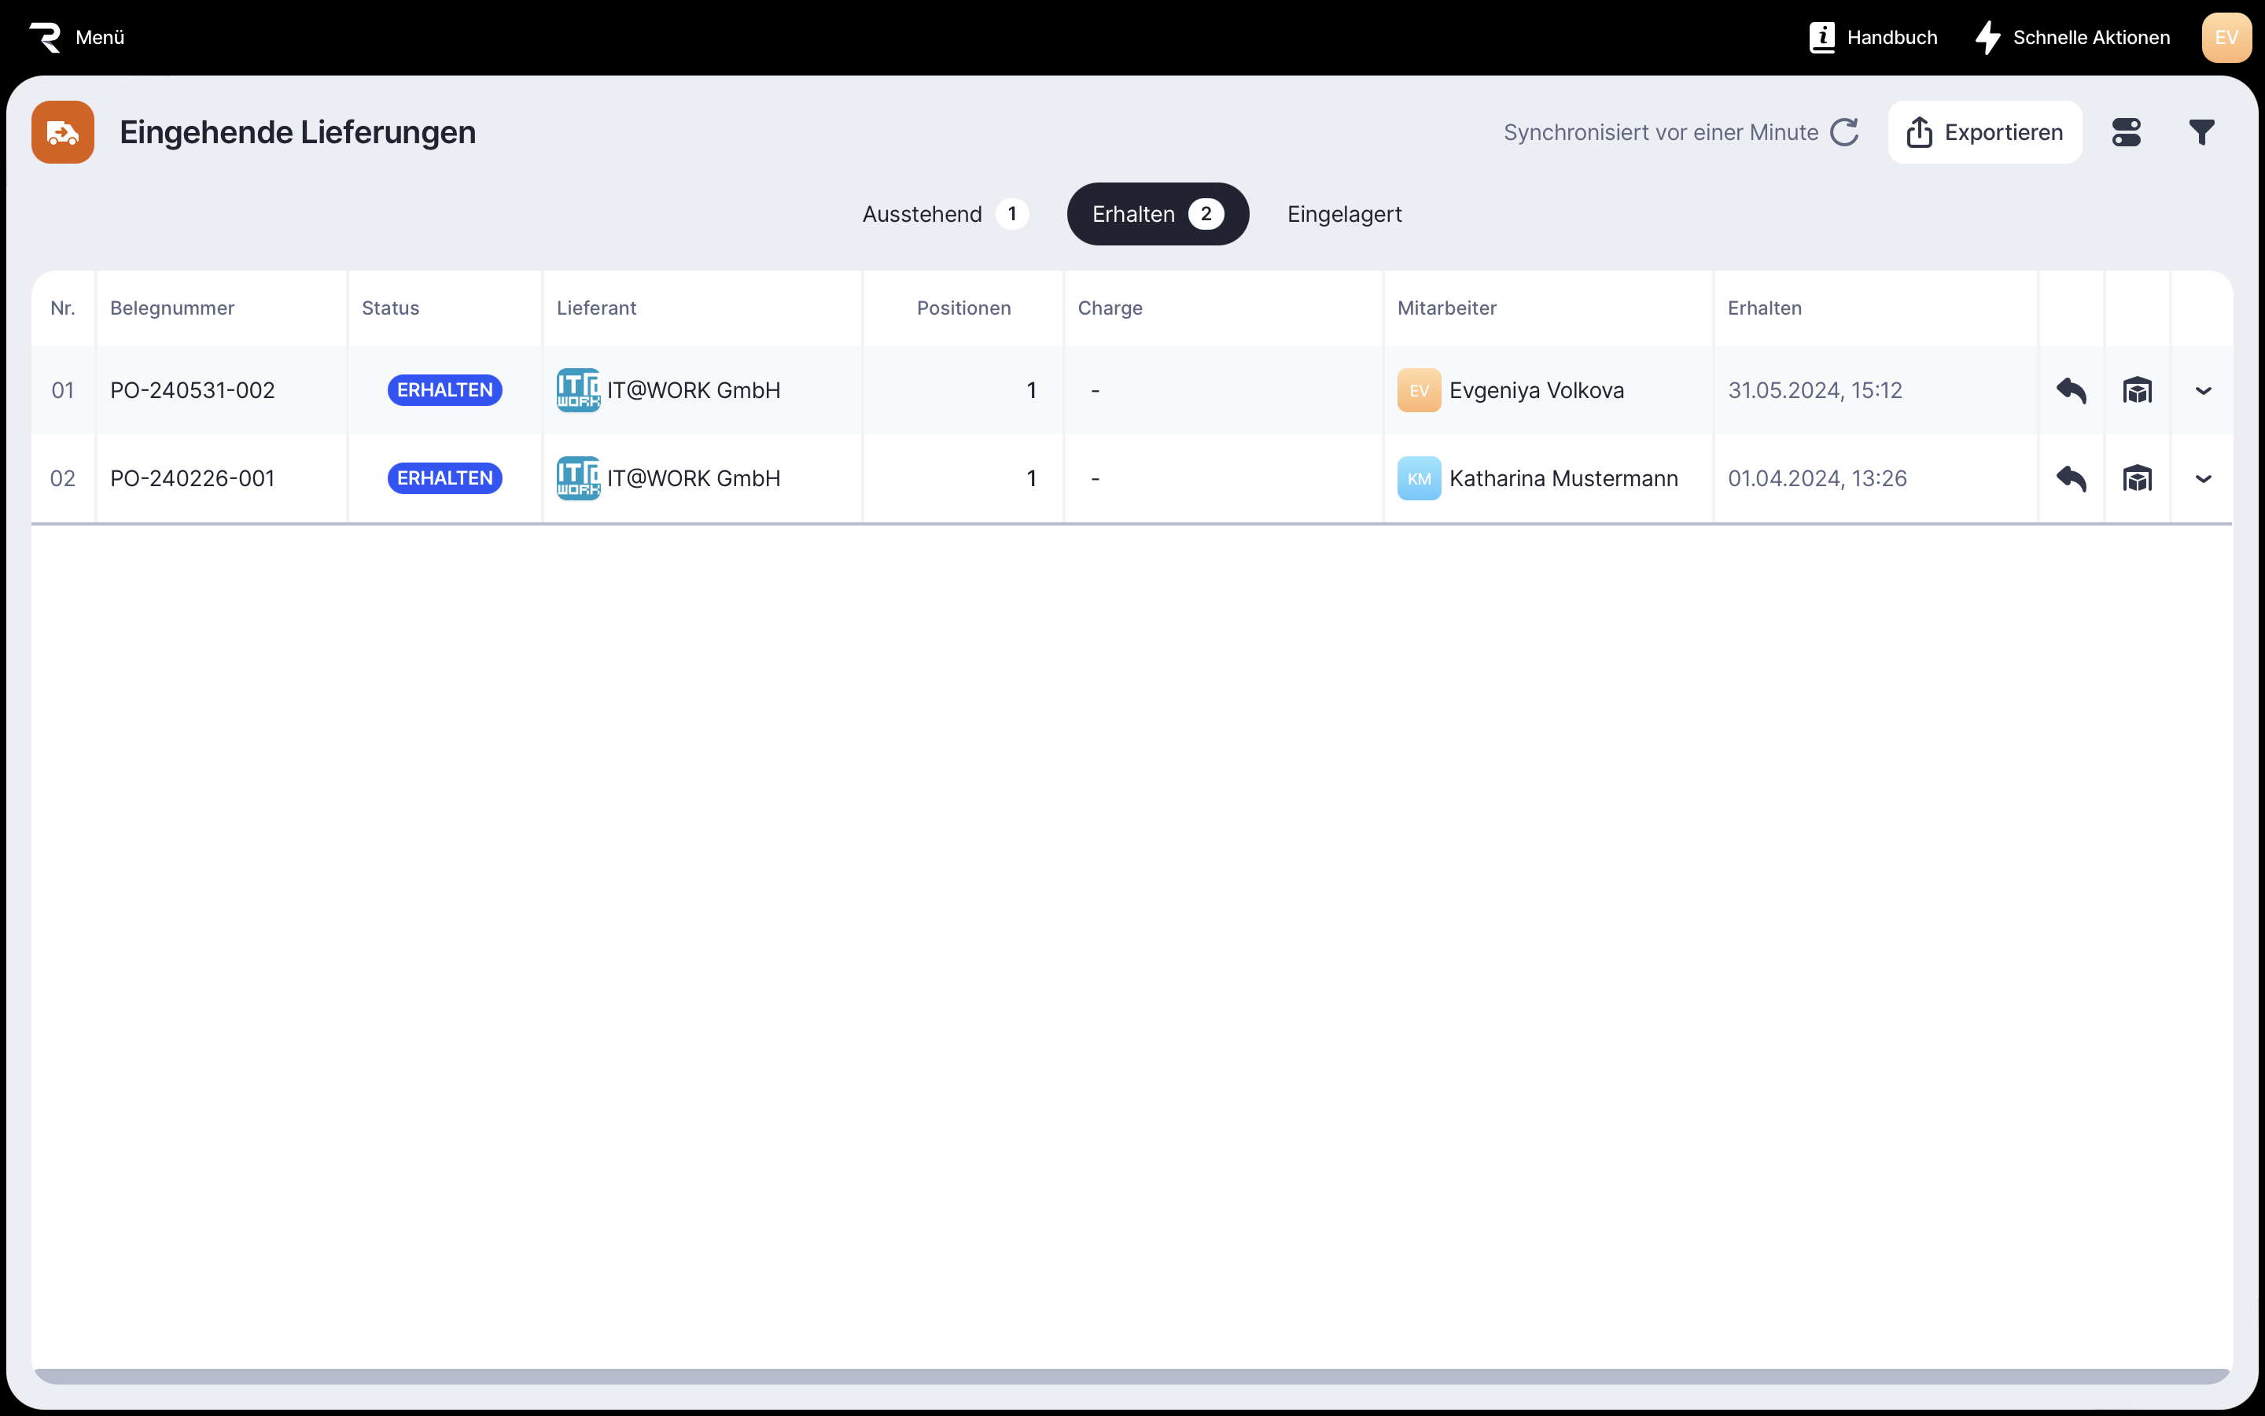Sort by the Belegnummer column header
The height and width of the screenshot is (1416, 2265).
[172, 308]
